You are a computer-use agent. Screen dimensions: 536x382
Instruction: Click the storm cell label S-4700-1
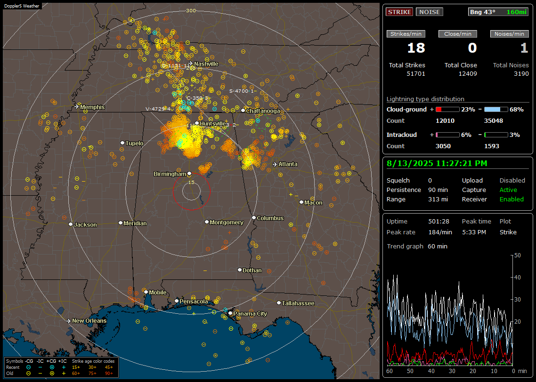[242, 91]
